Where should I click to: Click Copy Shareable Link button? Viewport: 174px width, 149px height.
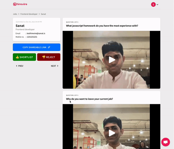click(x=37, y=47)
